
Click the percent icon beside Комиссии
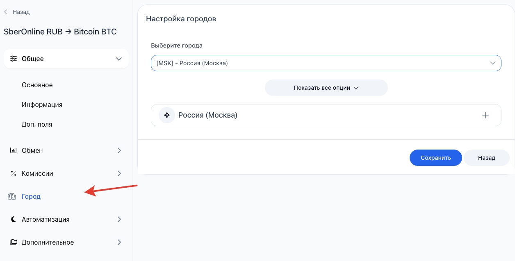[13, 173]
